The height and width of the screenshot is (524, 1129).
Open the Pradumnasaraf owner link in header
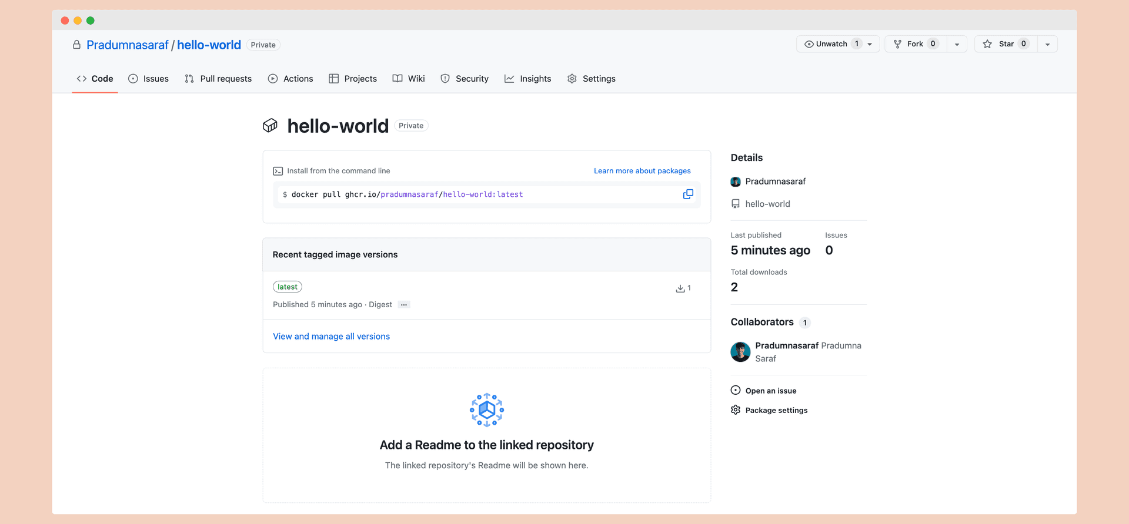pos(127,45)
